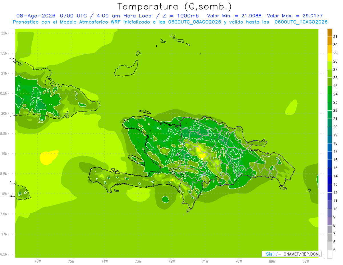This screenshot has width=343, height=265.
Task: Click colorbar label '25'
Action: click(x=335, y=86)
